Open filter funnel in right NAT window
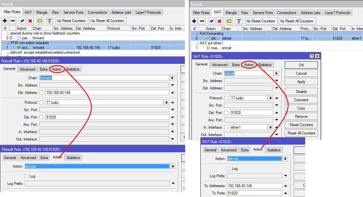 click(239, 21)
